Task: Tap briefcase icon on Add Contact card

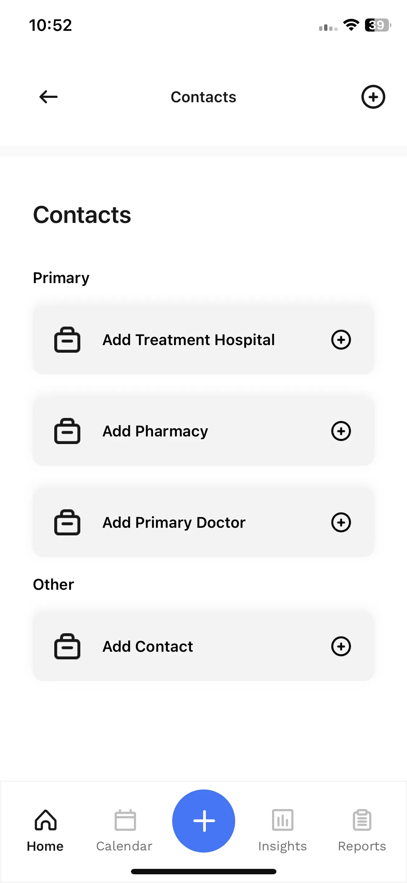Action: pos(67,646)
